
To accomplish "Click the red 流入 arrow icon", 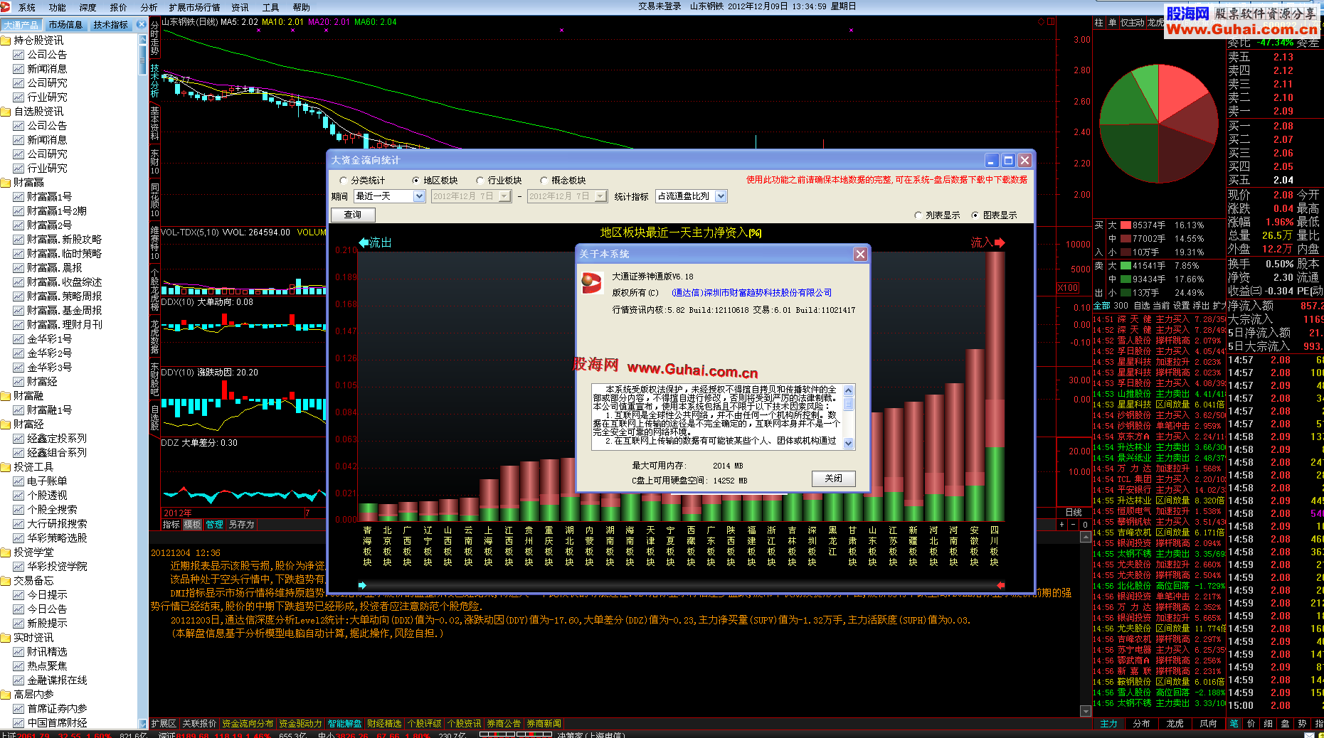I will 1000,242.
